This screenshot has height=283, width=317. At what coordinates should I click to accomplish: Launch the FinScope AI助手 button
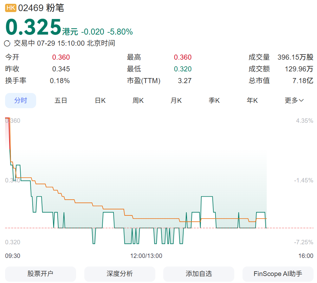tap(278, 274)
